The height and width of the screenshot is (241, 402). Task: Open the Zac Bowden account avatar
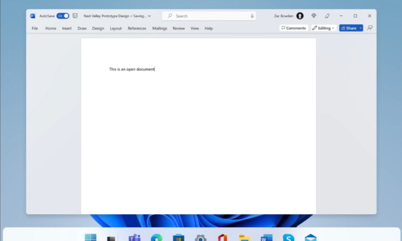(x=300, y=16)
